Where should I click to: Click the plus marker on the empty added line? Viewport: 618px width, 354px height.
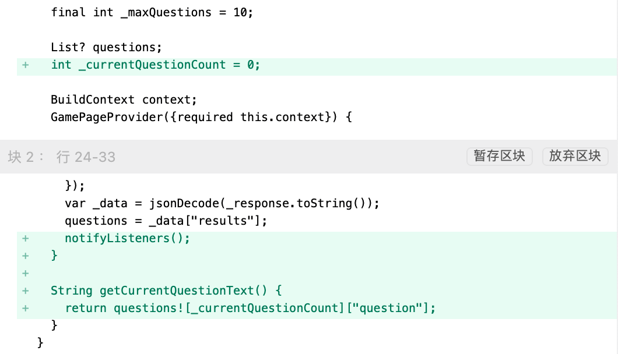pyautogui.click(x=25, y=273)
